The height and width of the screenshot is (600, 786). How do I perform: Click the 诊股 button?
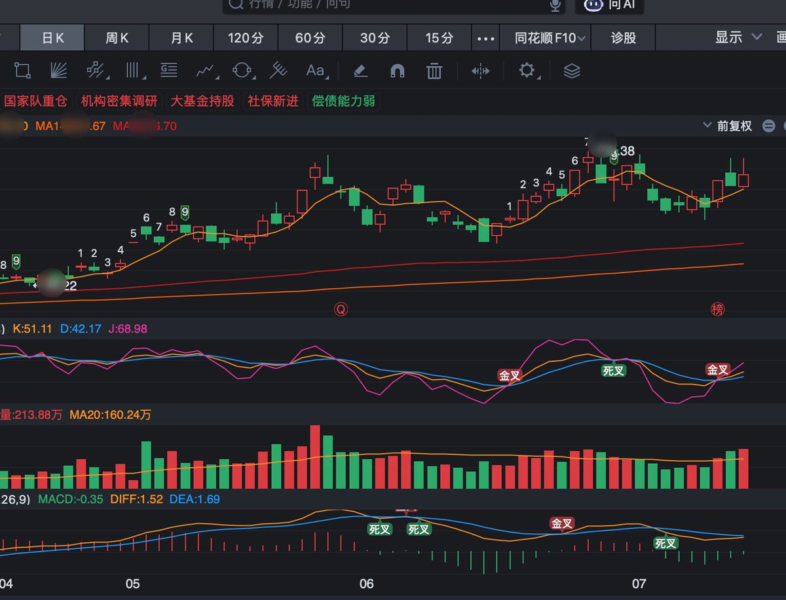tap(624, 38)
